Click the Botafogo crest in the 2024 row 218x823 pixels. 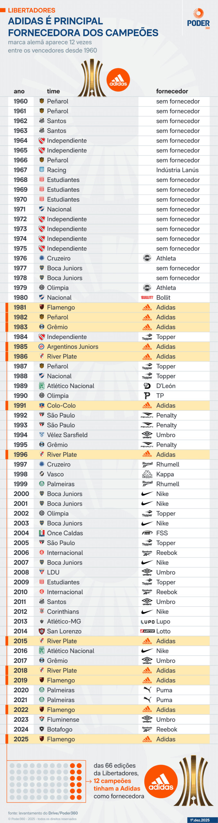pyautogui.click(x=41, y=729)
